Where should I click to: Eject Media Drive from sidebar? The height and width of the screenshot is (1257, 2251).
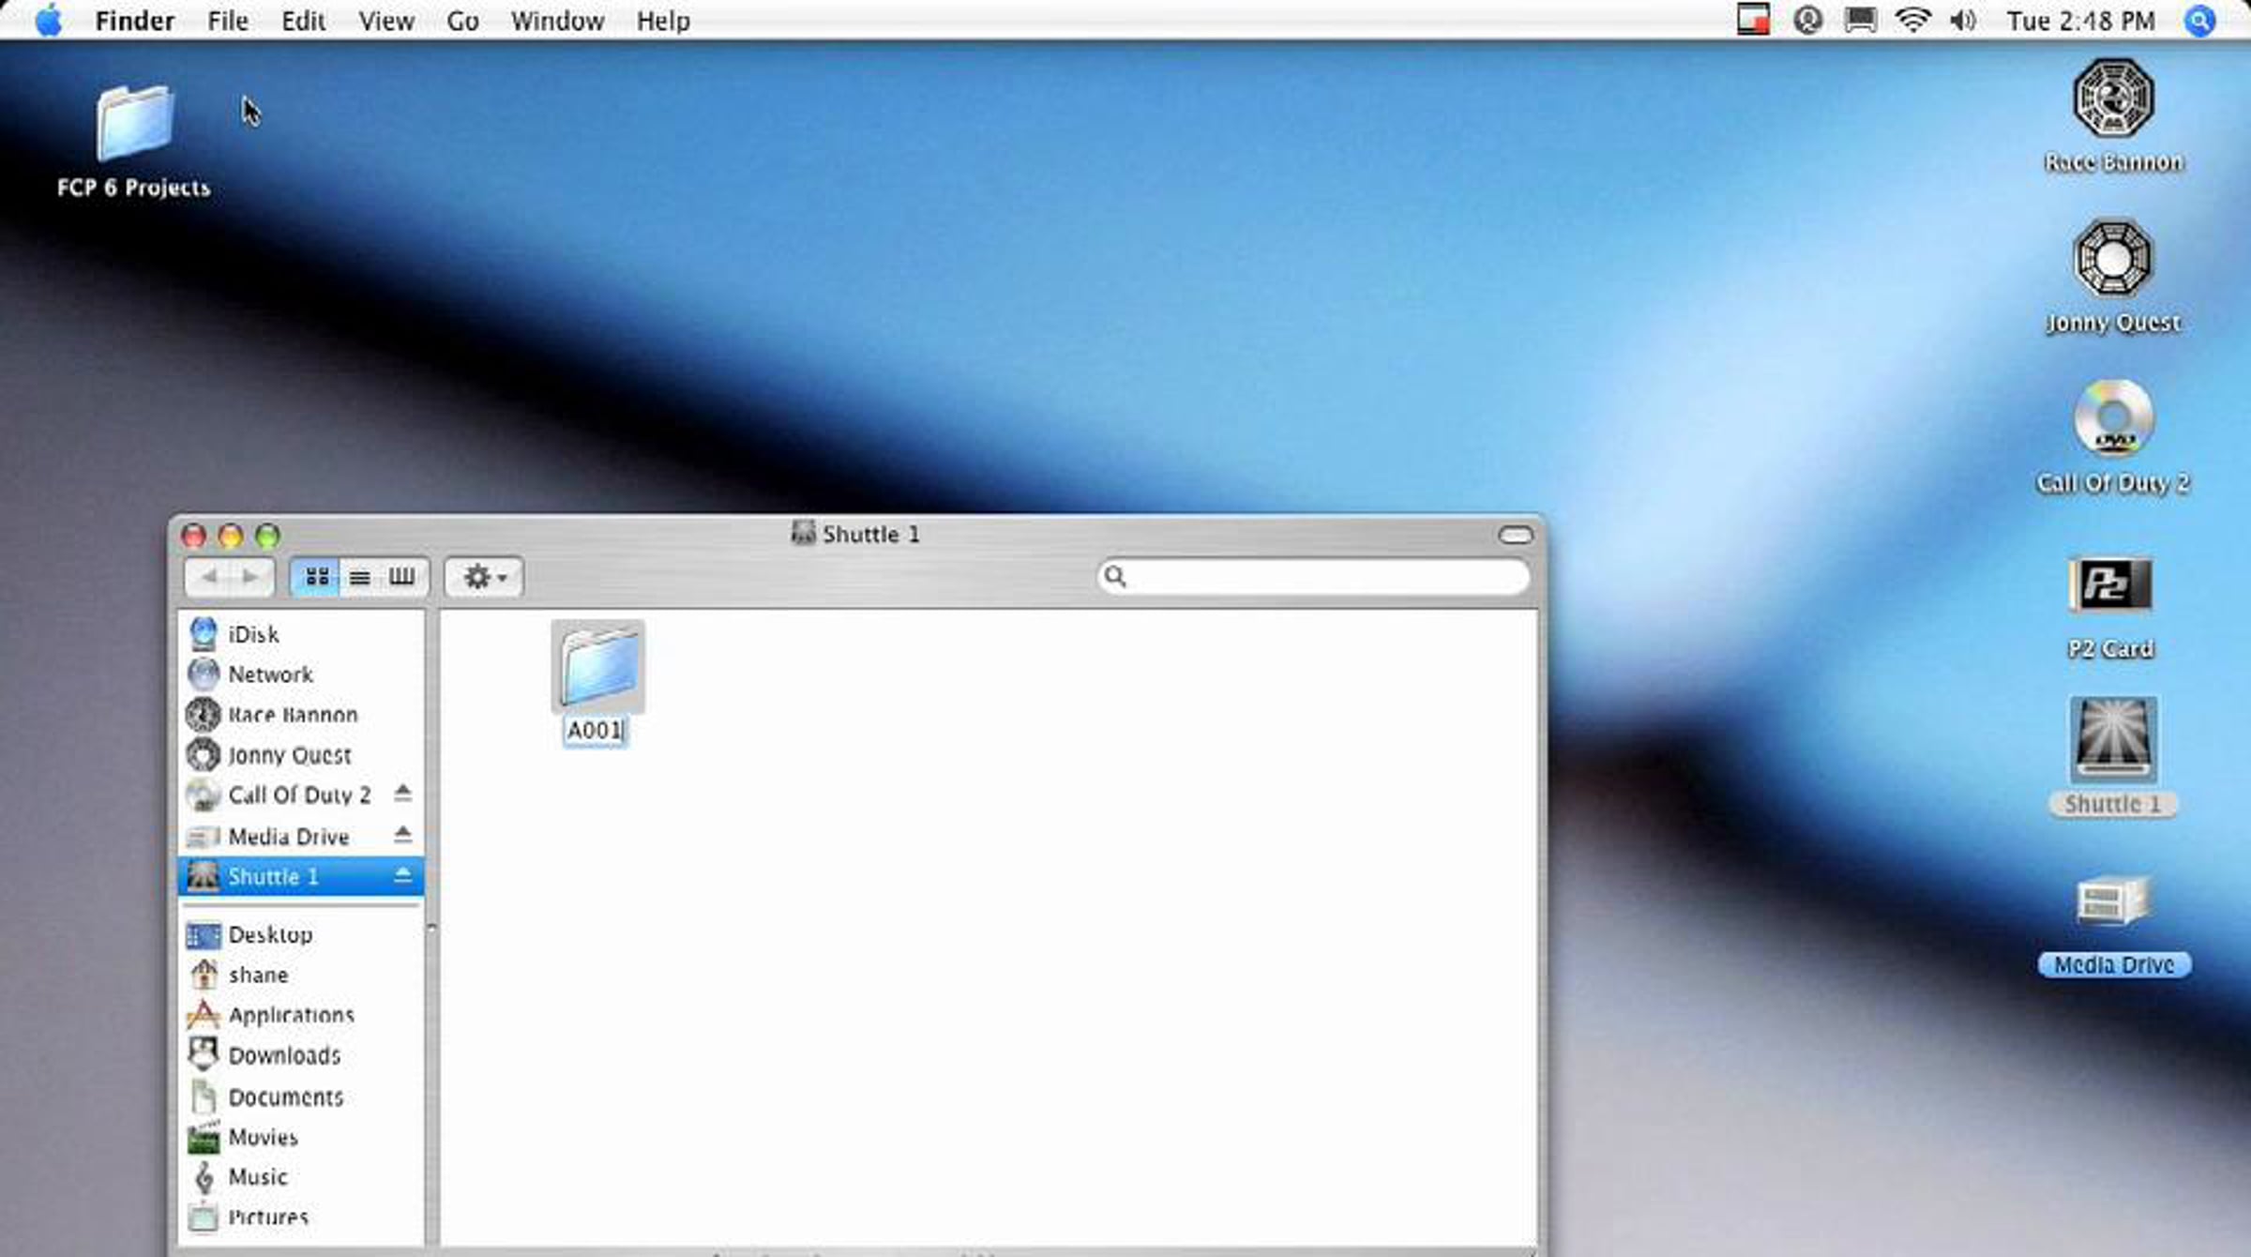pyautogui.click(x=402, y=835)
